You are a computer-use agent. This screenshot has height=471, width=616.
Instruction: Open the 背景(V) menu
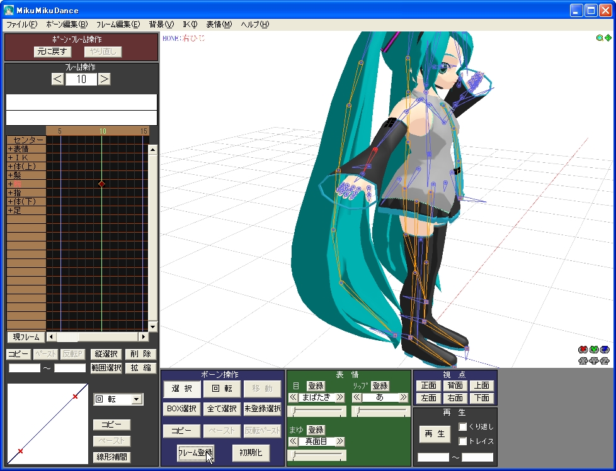coord(161,25)
